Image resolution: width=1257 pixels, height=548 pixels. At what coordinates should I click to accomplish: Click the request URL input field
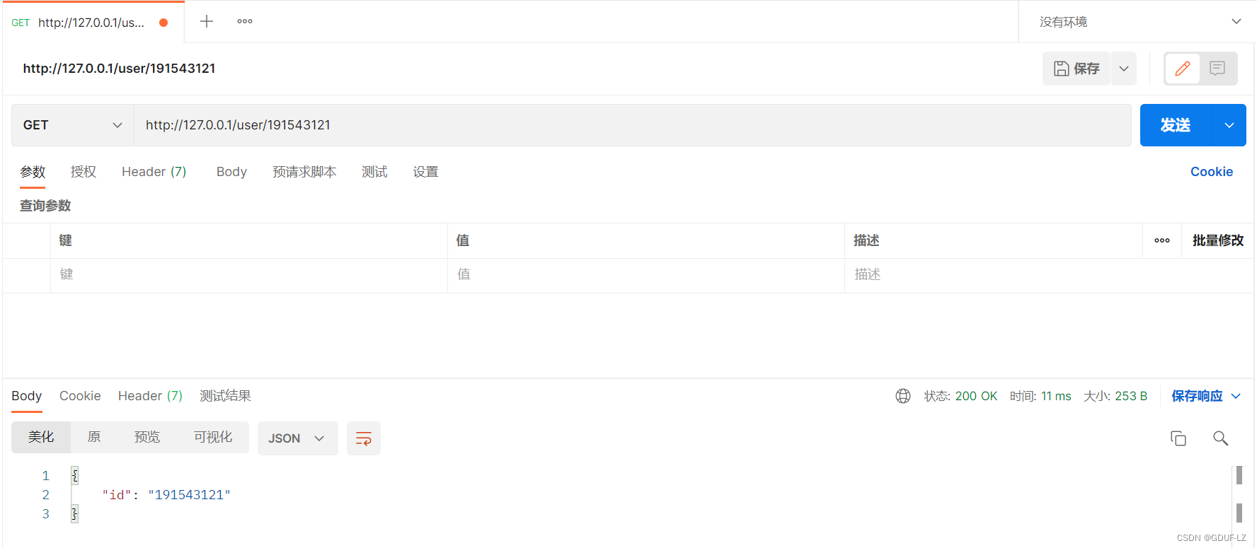tap(632, 125)
